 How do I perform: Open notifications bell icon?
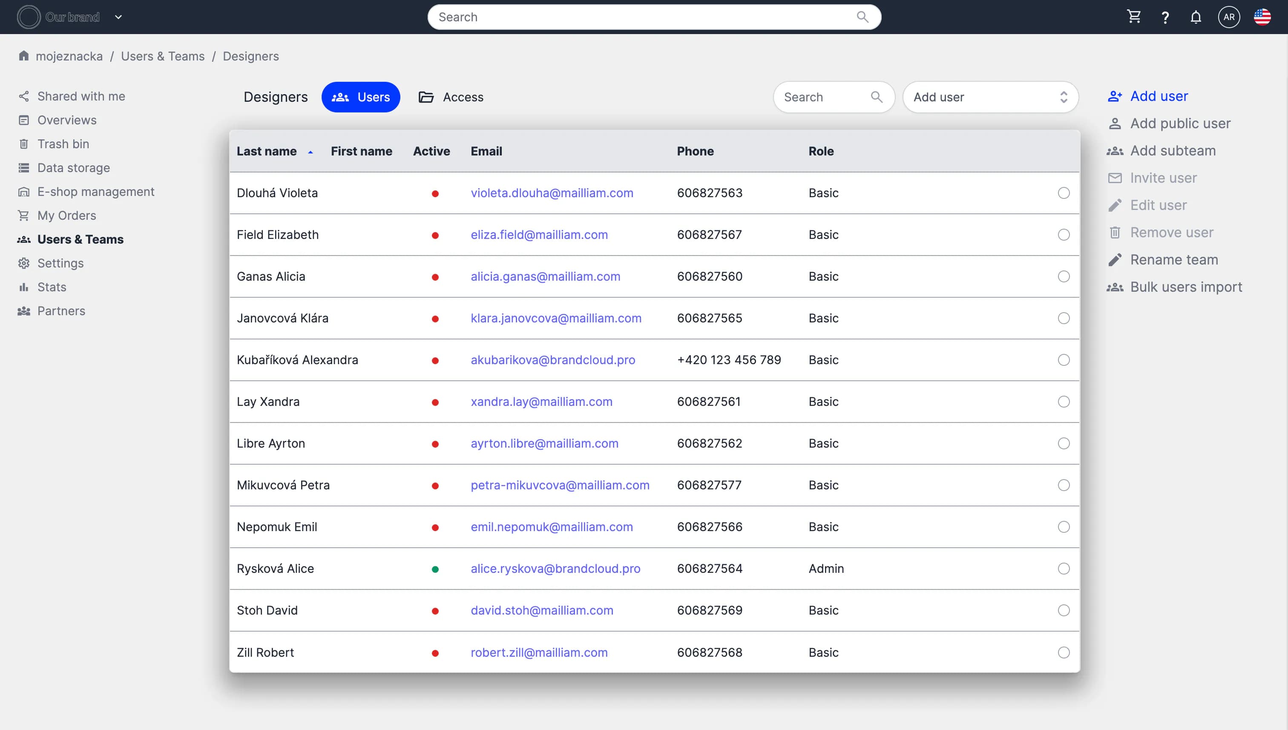[x=1196, y=17]
